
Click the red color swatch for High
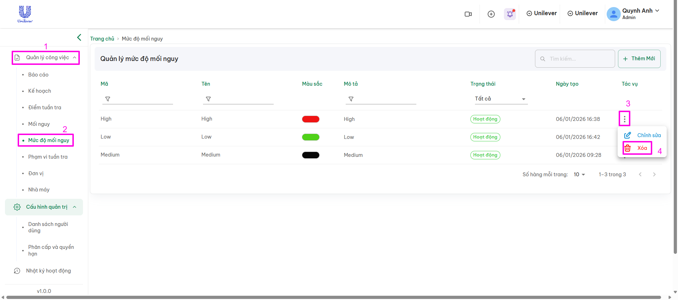(x=310, y=119)
